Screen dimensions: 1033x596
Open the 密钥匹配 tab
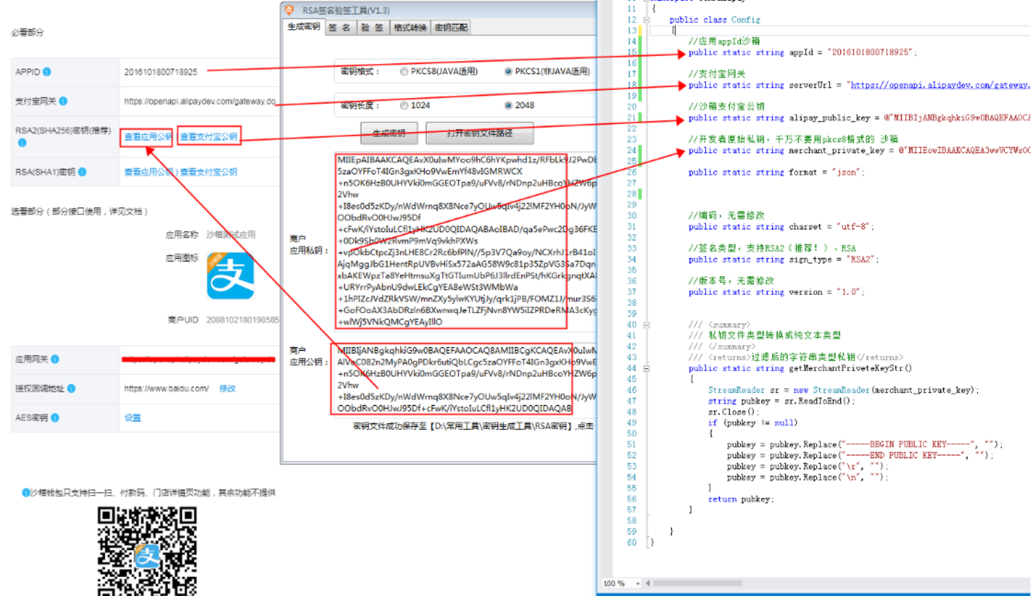pyautogui.click(x=451, y=28)
